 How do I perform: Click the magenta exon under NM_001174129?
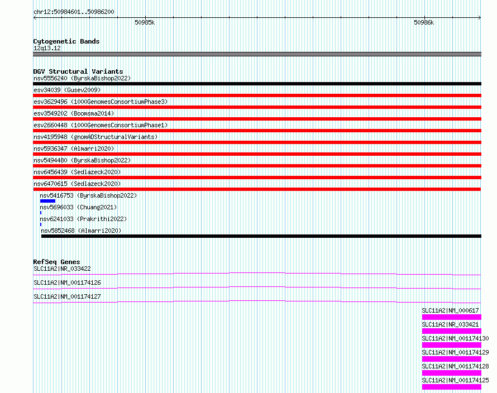(451, 359)
